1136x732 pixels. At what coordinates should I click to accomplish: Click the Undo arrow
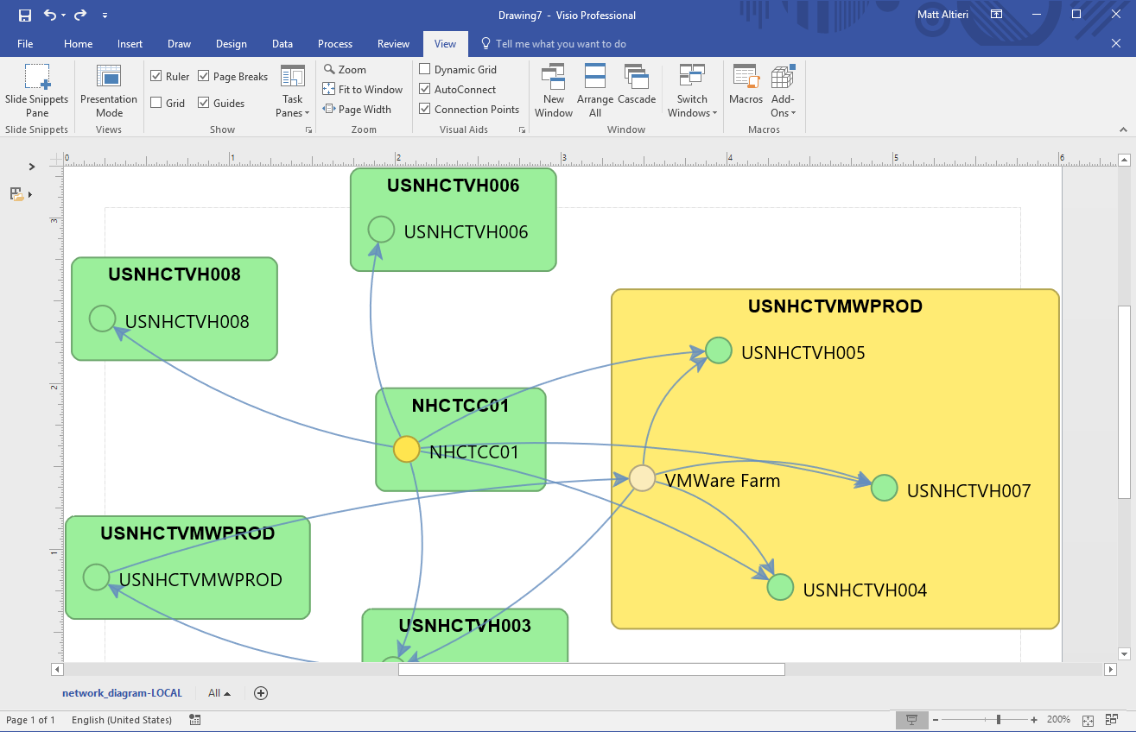click(x=49, y=15)
